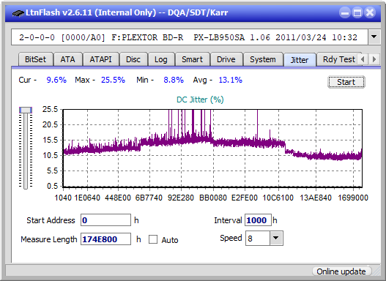Close the LtnFlash window
Screen dimensions: 386x281
(370, 12)
